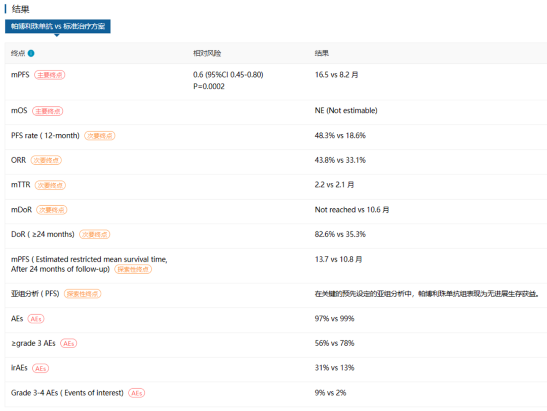Click the 次要终点 tag for DoR ≥24 months
This screenshot has height=411, width=547.
click(x=95, y=235)
